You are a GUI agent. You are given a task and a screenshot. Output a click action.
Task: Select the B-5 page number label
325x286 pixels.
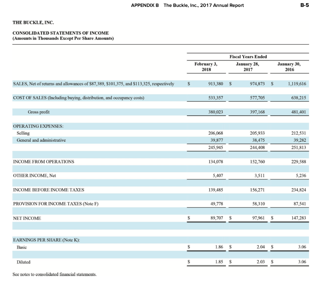click(305, 5)
